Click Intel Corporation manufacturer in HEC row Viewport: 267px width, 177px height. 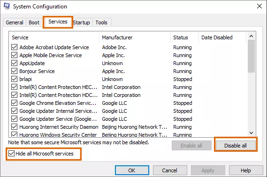[x=121, y=87]
